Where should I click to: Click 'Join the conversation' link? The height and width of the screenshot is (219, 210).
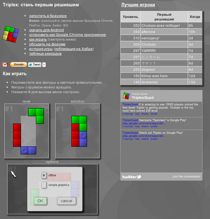pyautogui.click(x=186, y=177)
